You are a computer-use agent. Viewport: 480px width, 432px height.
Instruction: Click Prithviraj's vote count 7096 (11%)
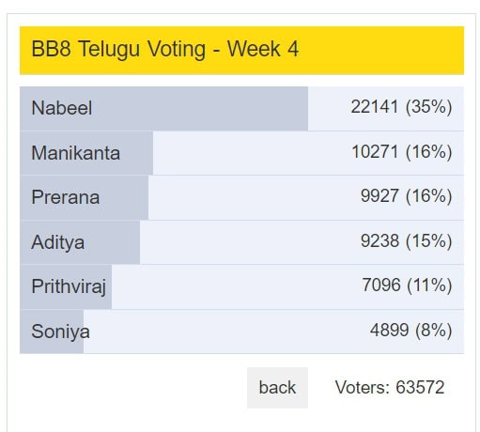click(407, 285)
